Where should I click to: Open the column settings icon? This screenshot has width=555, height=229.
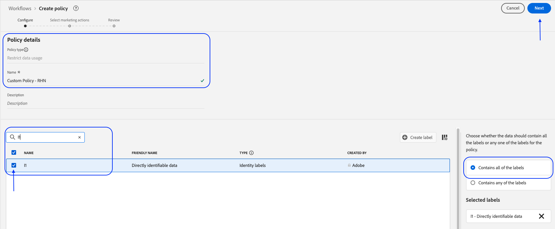tap(445, 137)
